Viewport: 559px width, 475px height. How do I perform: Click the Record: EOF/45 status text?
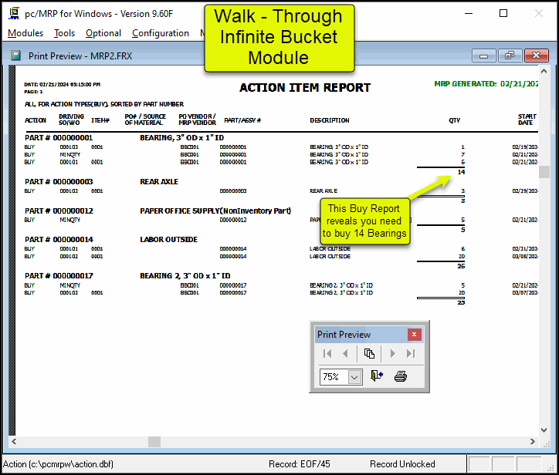point(300,464)
